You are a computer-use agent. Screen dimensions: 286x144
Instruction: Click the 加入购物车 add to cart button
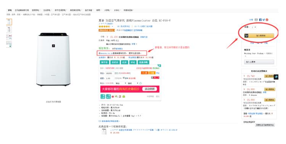259,36
